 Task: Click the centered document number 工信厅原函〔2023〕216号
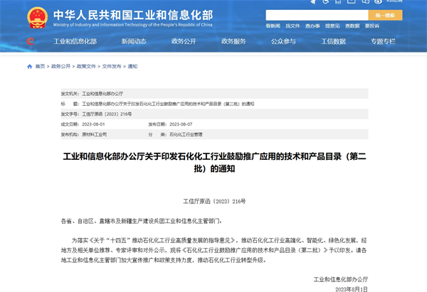[x=214, y=202]
